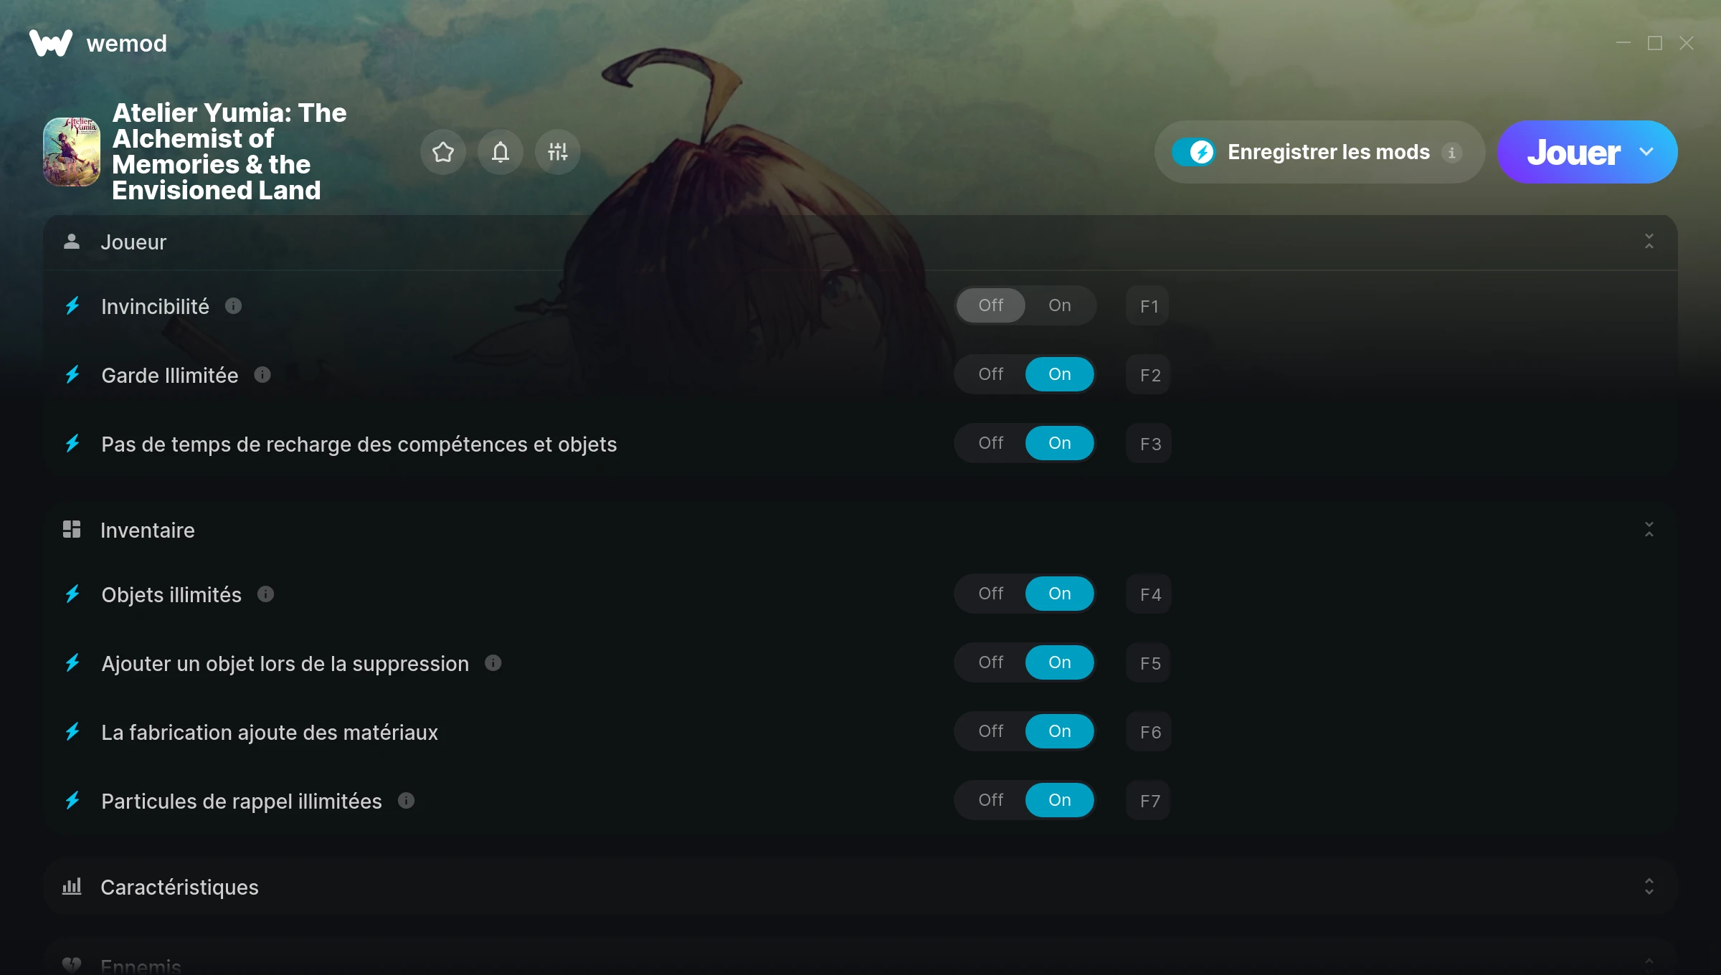Show info for Invincibilité
Image resolution: width=1721 pixels, height=975 pixels.
[233, 306]
